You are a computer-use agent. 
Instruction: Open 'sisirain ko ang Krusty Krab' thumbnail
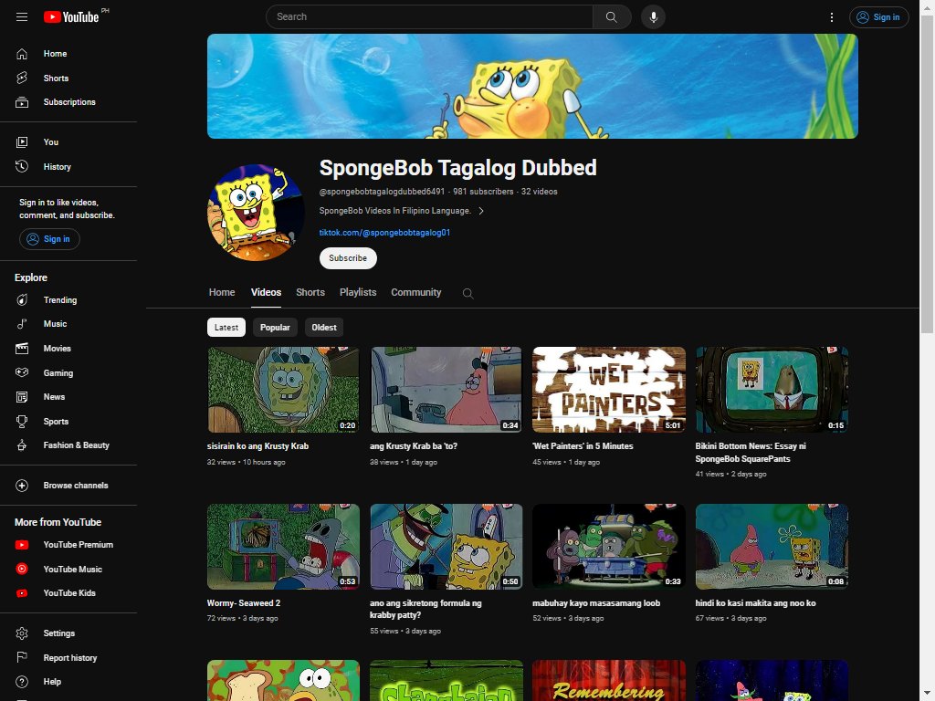pyautogui.click(x=283, y=390)
